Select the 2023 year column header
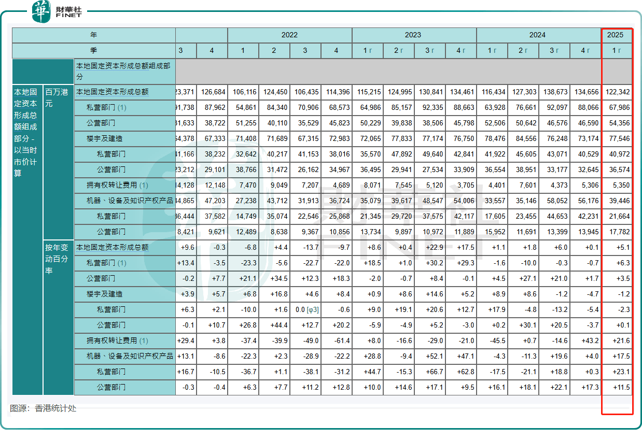642x440 pixels. coord(413,35)
